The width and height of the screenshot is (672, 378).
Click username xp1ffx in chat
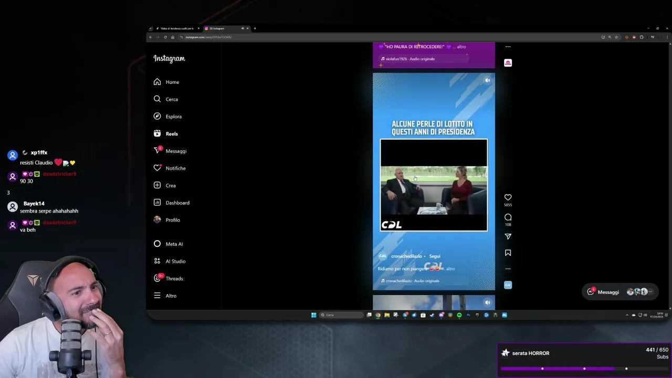click(x=39, y=153)
